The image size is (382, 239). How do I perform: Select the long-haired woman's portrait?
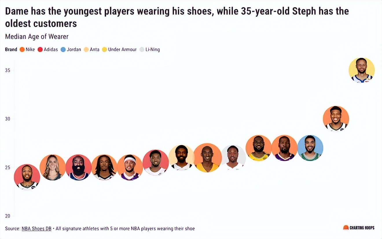click(x=52, y=167)
